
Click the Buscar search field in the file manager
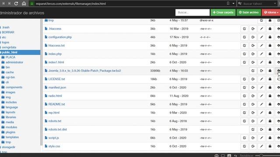[192, 13]
